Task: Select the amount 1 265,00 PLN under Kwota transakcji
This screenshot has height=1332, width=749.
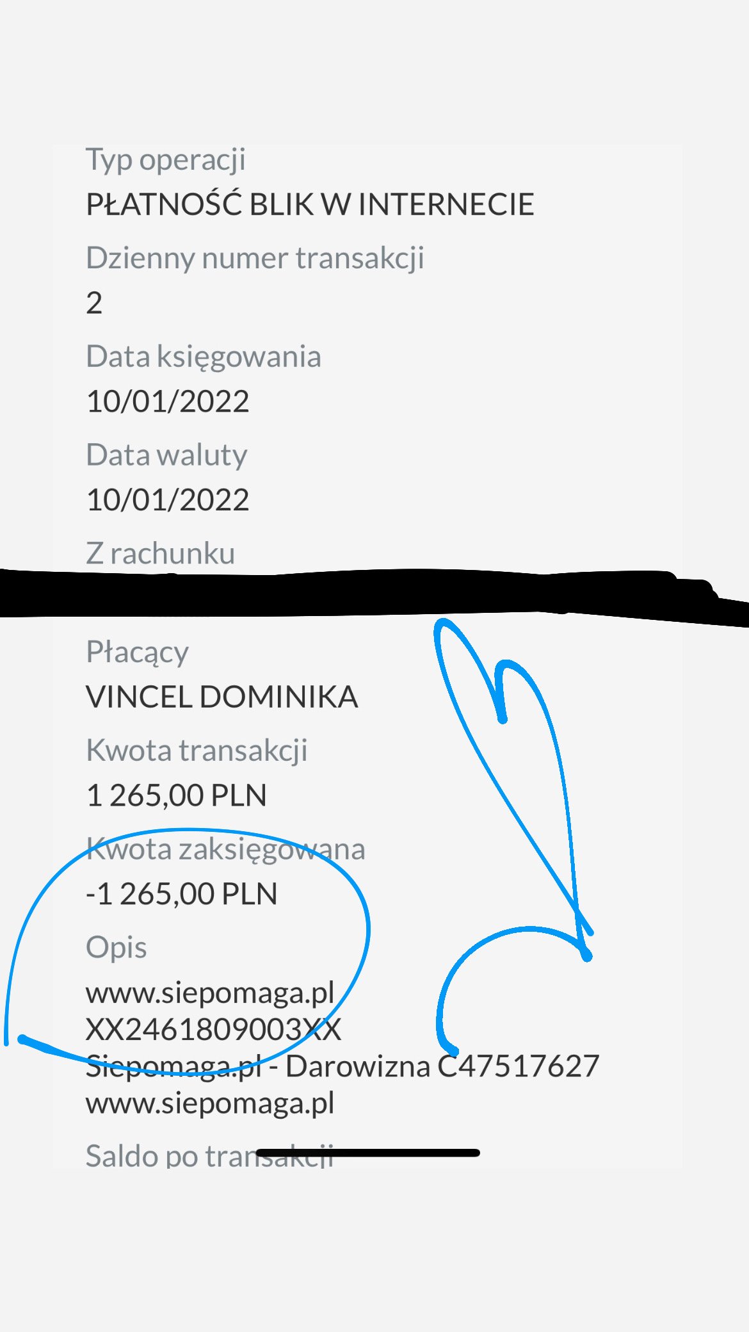Action: 176,795
